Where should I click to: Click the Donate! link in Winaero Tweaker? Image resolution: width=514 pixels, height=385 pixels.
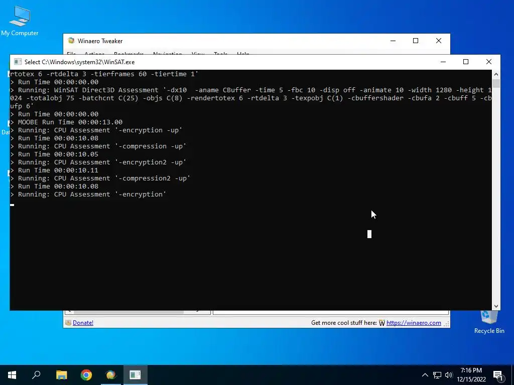point(83,323)
